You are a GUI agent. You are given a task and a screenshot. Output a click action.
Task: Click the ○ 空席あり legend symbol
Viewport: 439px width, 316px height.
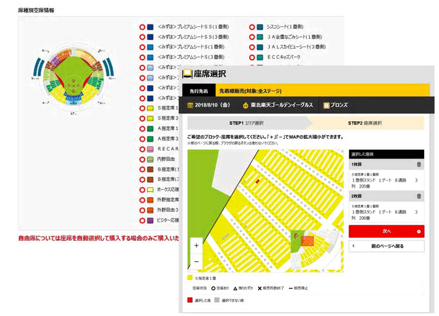coord(213,288)
